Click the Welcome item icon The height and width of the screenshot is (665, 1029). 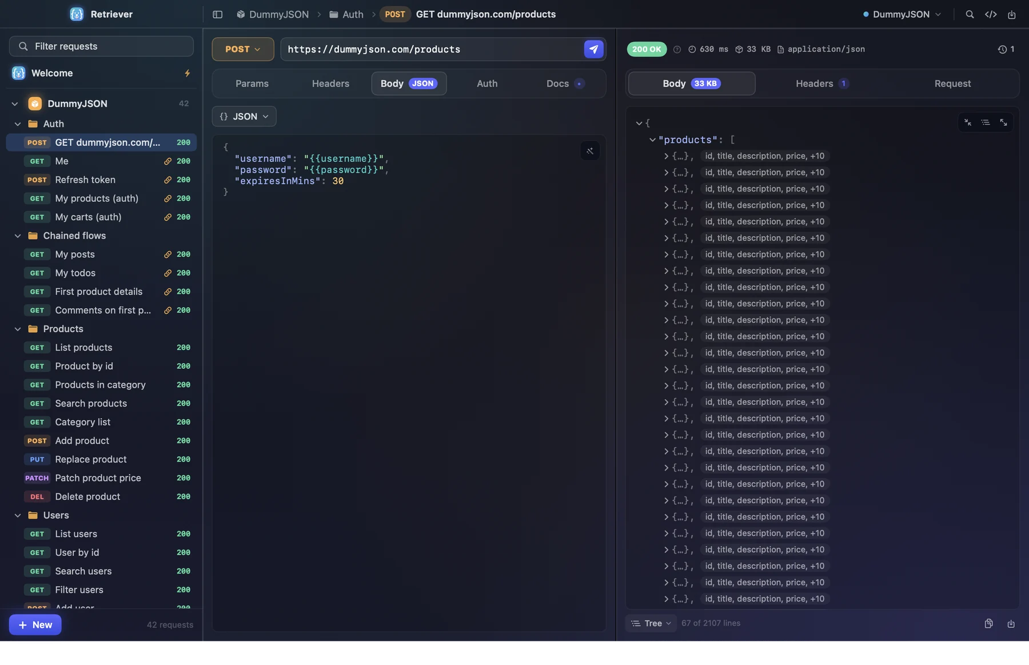coord(18,73)
